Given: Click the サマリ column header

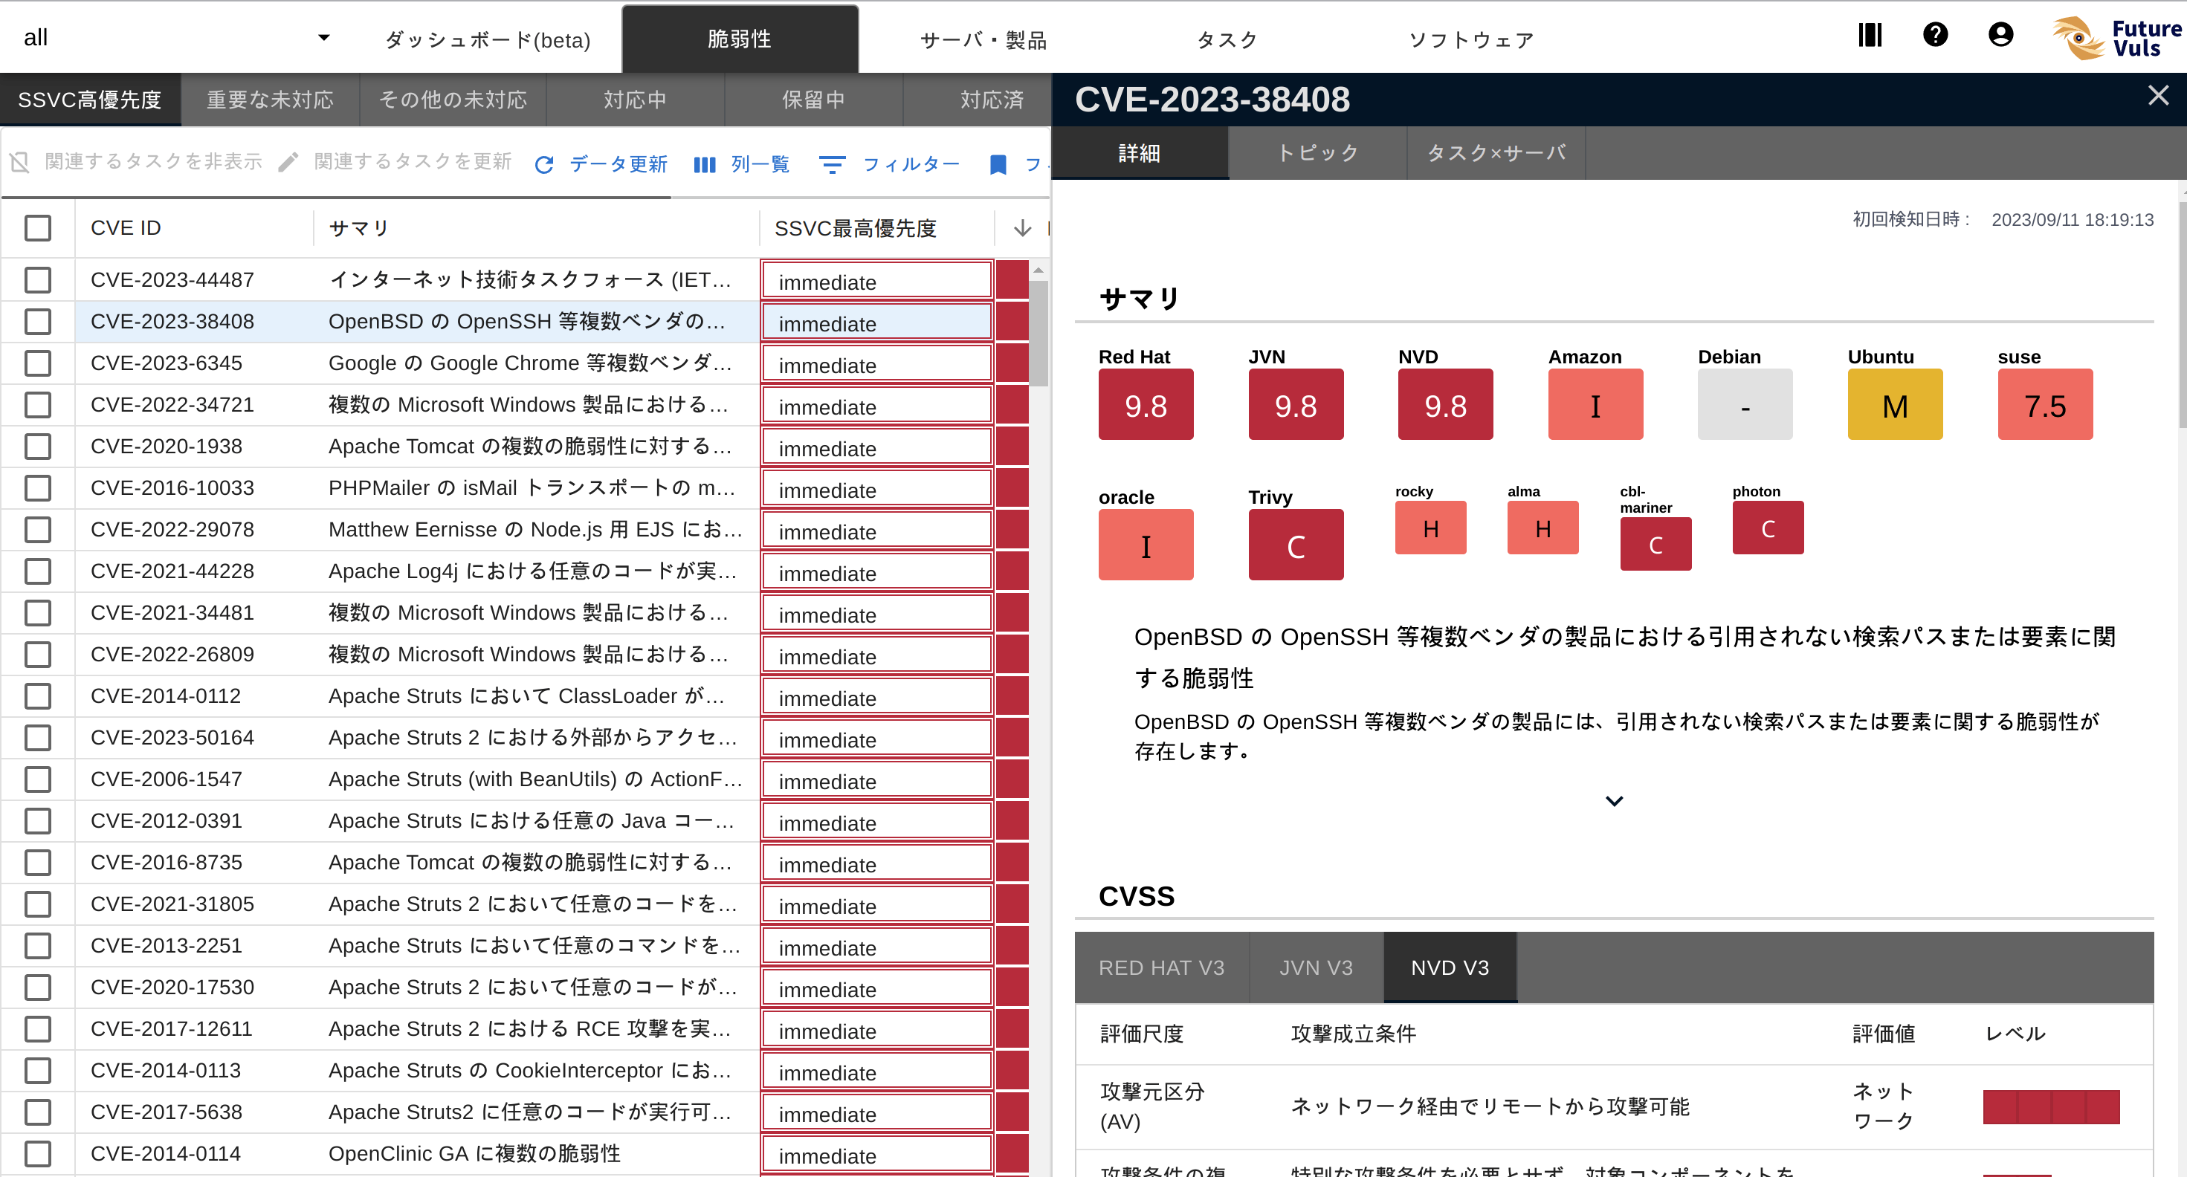Looking at the screenshot, I should pos(358,227).
